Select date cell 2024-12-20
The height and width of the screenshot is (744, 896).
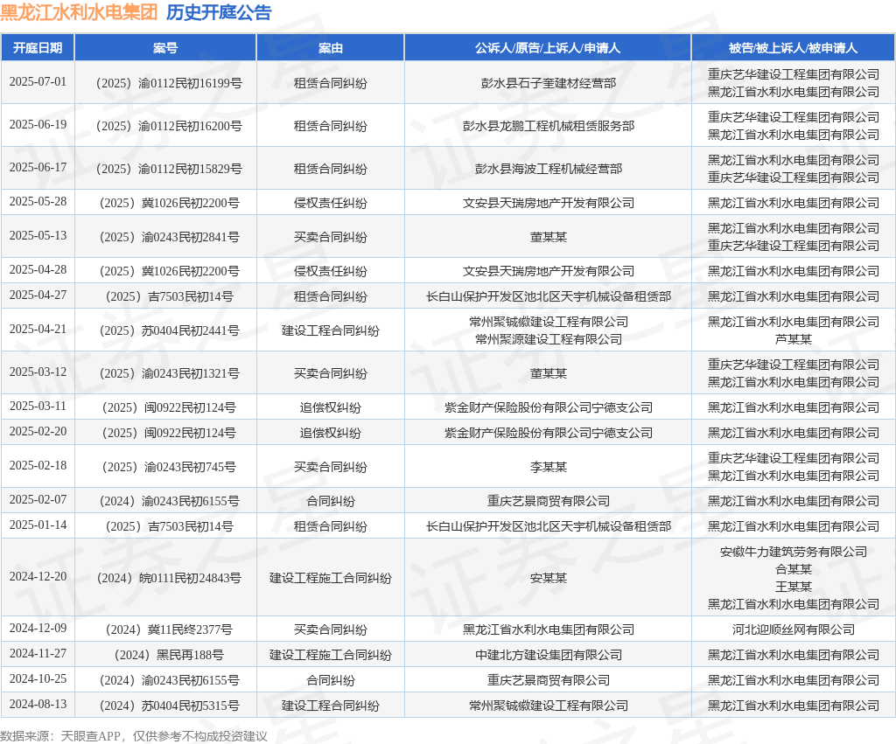[38, 577]
